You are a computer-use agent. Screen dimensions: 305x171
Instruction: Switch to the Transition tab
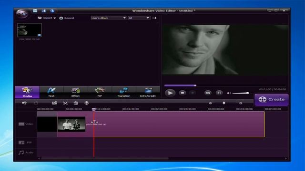tap(124, 92)
